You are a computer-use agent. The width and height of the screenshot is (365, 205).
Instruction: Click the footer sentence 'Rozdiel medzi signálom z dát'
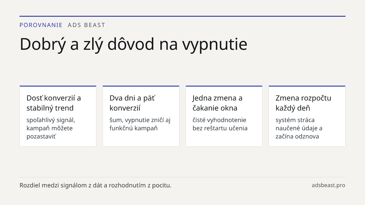point(96,185)
